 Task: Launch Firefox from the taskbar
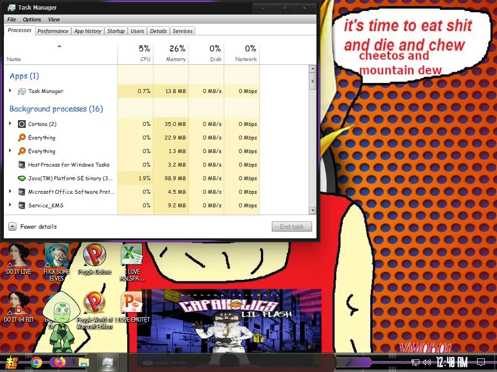[x=60, y=362]
